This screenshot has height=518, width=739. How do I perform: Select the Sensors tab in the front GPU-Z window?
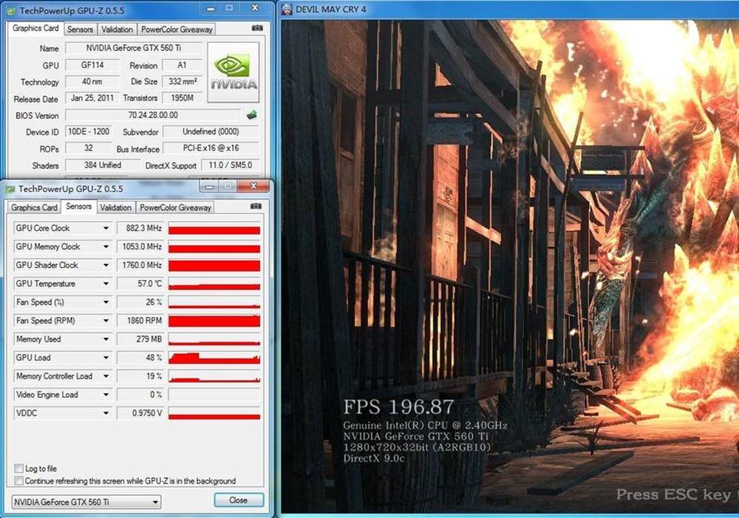[79, 207]
